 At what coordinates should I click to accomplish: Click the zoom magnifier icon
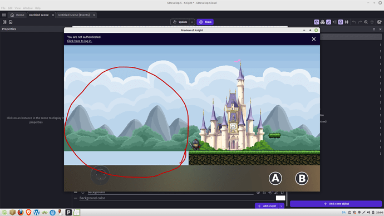pos(366,22)
